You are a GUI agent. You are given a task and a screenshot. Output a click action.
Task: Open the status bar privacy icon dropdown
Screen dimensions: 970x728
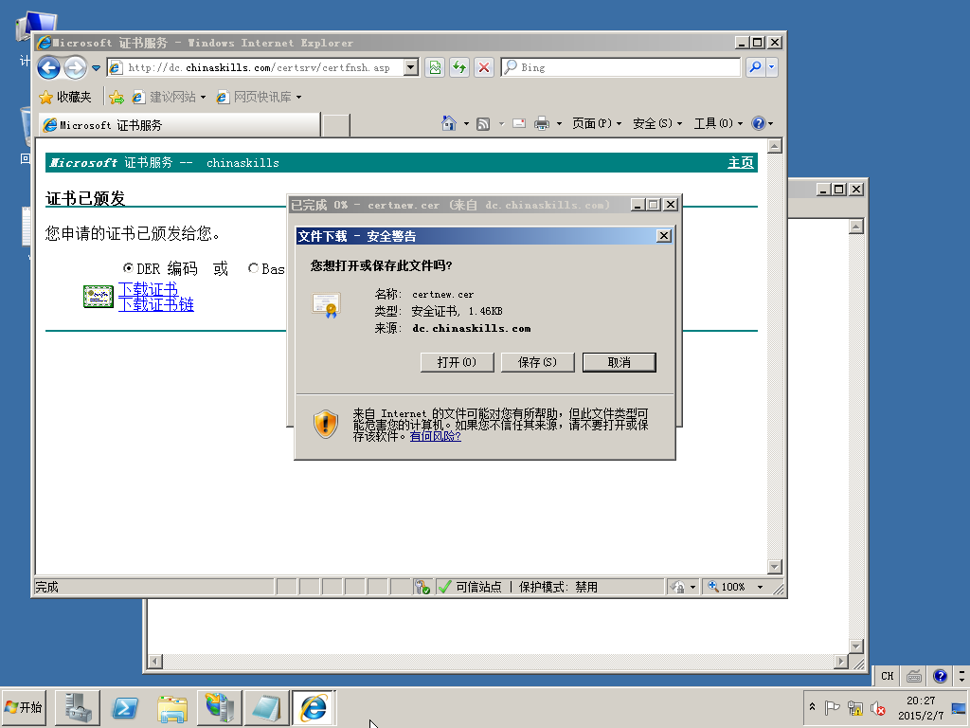(x=692, y=587)
